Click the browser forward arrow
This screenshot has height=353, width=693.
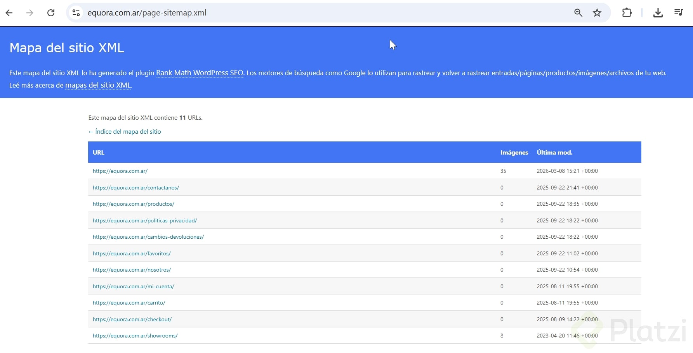30,13
